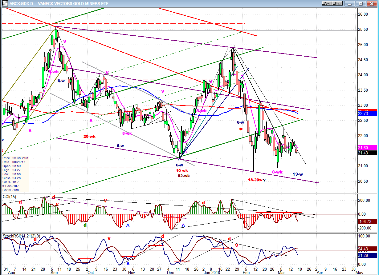This screenshot has width=379, height=275.
Task: Click the red 10-wk cycle annotation
Action: tap(182, 171)
